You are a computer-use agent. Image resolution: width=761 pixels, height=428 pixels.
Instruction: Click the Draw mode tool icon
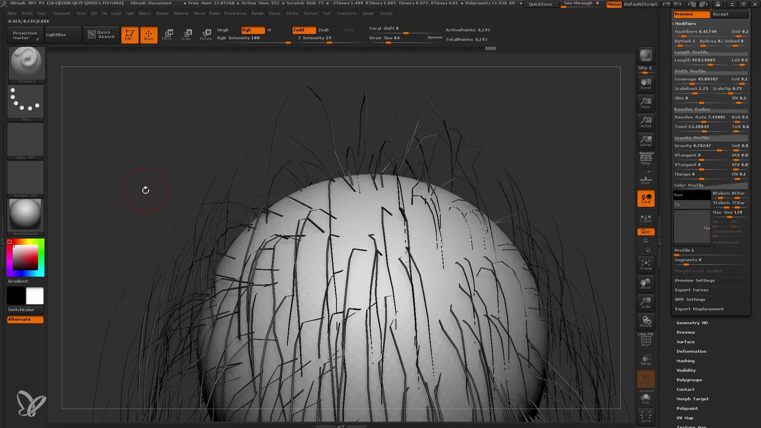[149, 34]
